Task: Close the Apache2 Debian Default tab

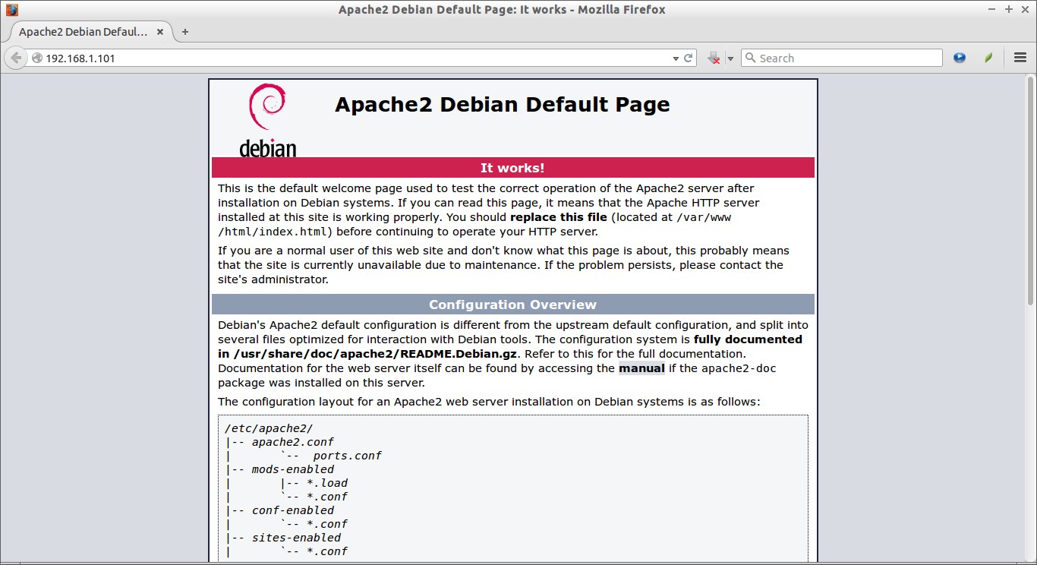Action: (160, 32)
